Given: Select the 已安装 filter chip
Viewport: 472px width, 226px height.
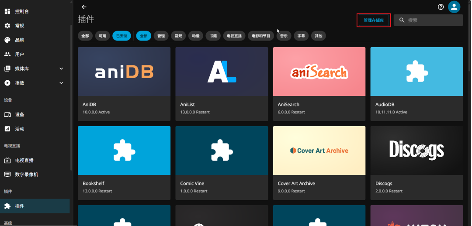Looking at the screenshot, I should pyautogui.click(x=121, y=36).
